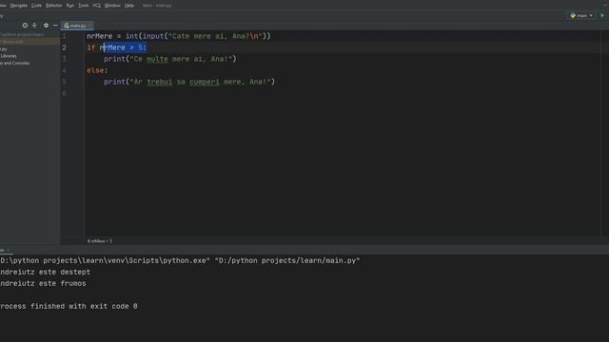Click the expand/collapse all icon in Project panel
The height and width of the screenshot is (342, 609).
coord(34,26)
